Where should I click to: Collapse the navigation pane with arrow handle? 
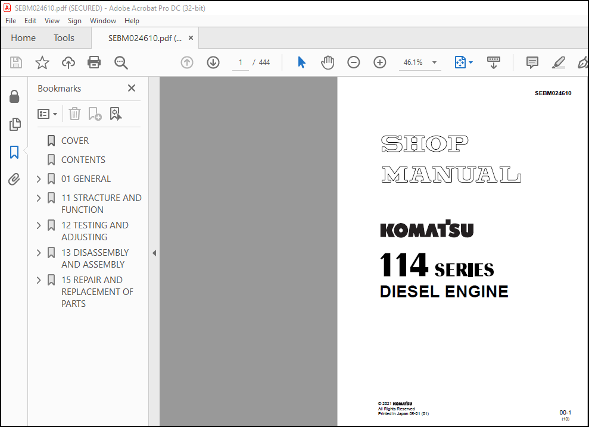(154, 253)
